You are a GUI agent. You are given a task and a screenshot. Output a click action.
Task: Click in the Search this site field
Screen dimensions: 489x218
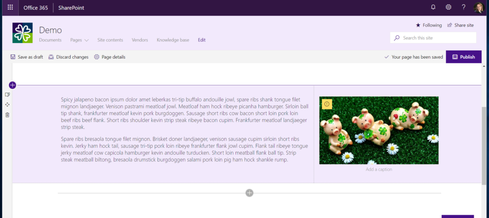(x=433, y=38)
